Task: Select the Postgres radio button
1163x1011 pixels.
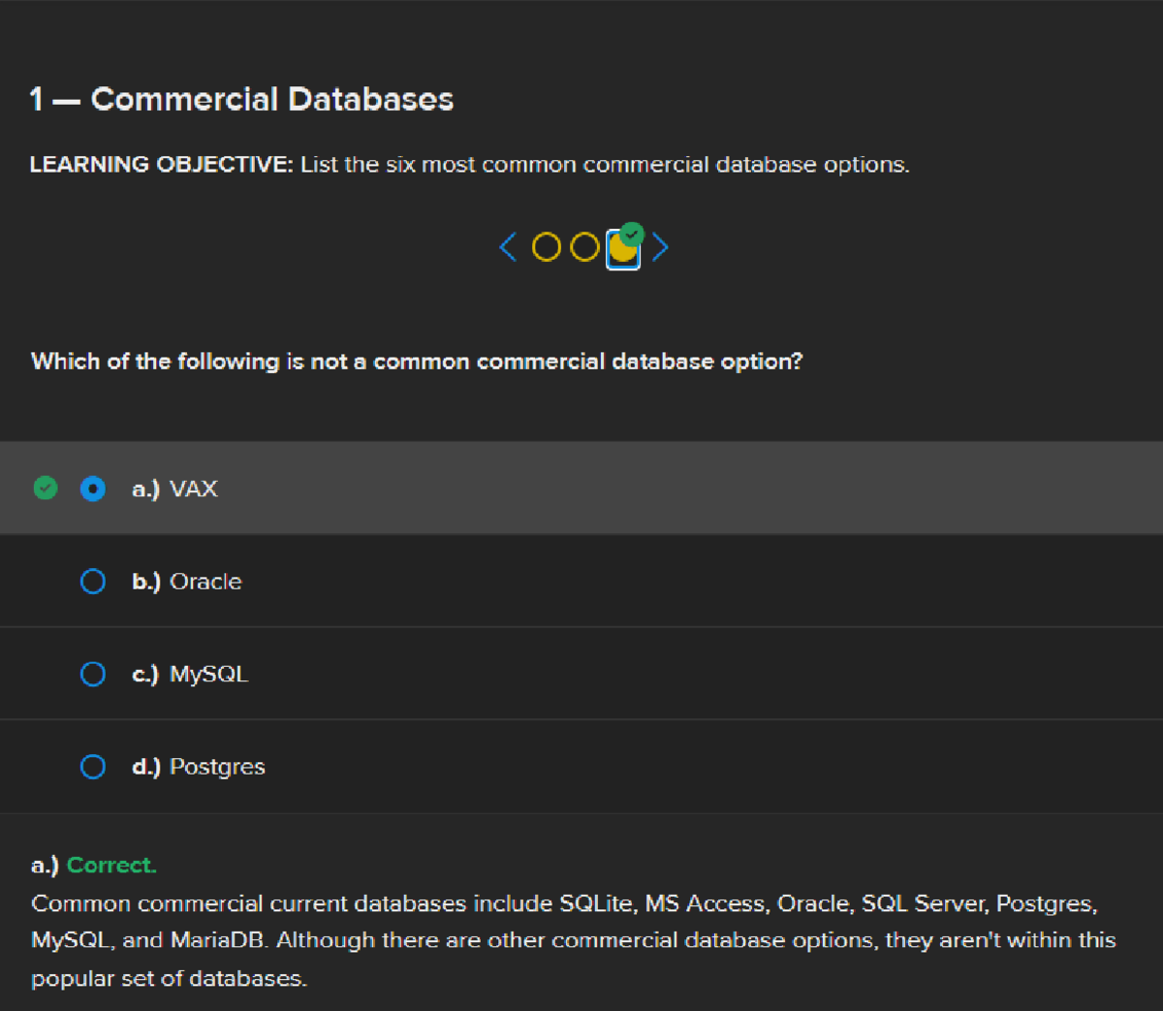Action: click(93, 767)
